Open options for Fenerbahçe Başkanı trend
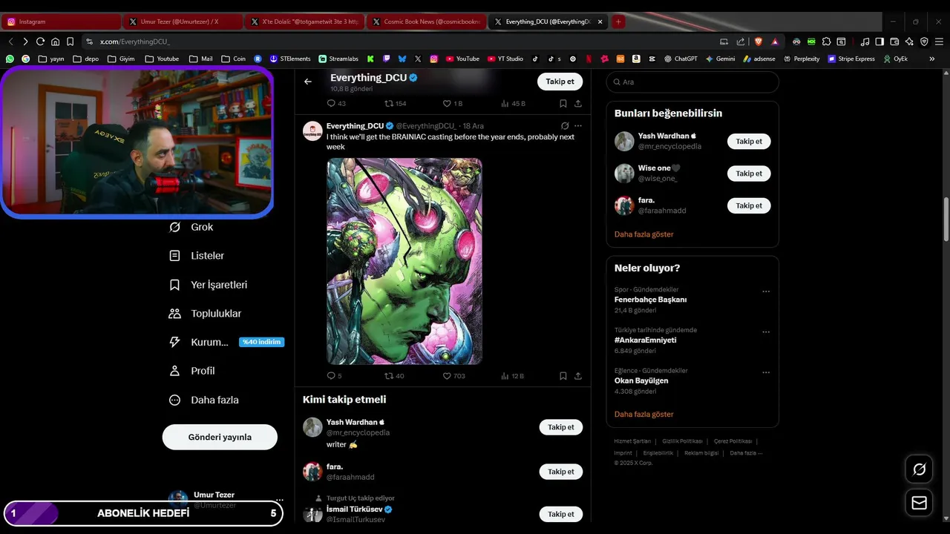This screenshot has width=950, height=534. pyautogui.click(x=766, y=291)
